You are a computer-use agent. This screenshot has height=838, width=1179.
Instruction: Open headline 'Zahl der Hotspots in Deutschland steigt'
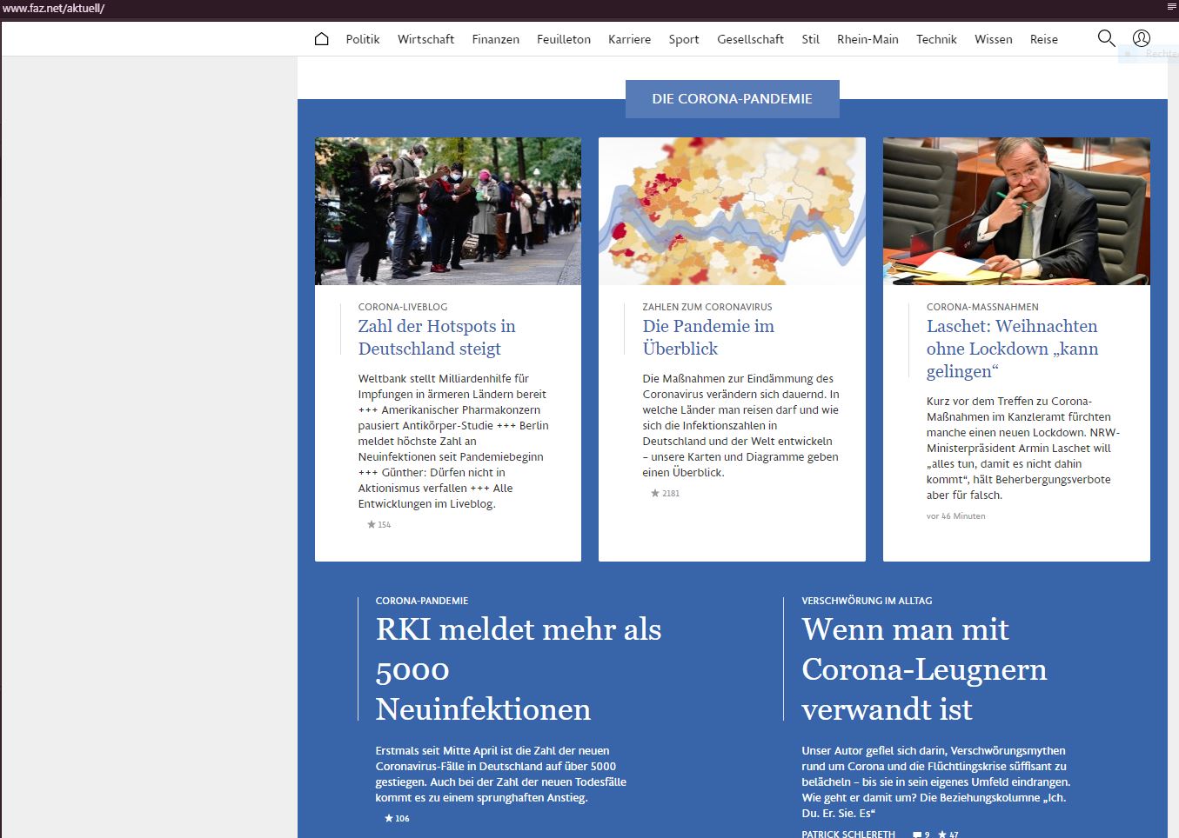coord(437,337)
